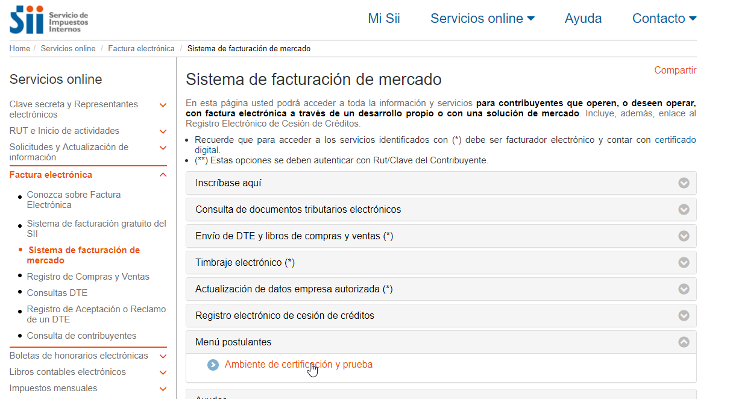Image resolution: width=730 pixels, height=399 pixels.
Task: Open Consulta de contribuyentes in sidebar
Action: click(x=81, y=336)
